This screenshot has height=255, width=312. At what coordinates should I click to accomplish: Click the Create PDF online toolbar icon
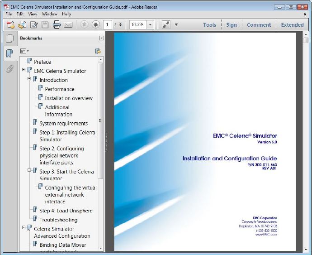click(10, 25)
